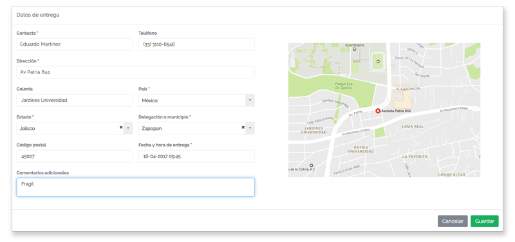Expand the Delegación o municipio dropdown arrow
Viewport: 515px width, 242px height.
(250, 128)
